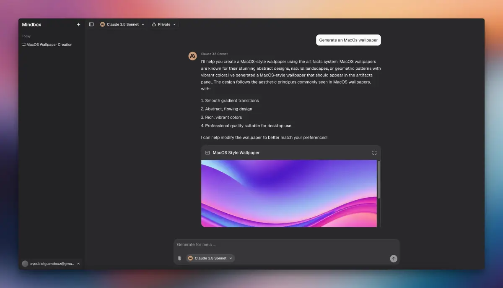The image size is (503, 288).
Task: Click the generated purple wallpaper image
Action: click(289, 193)
